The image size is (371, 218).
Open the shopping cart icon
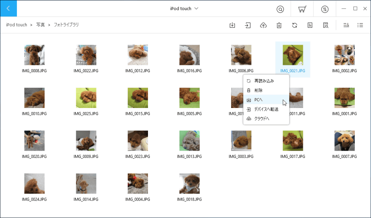click(302, 9)
